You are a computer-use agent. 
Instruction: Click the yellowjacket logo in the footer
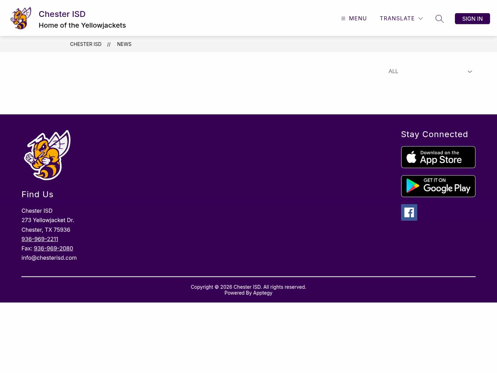[47, 155]
